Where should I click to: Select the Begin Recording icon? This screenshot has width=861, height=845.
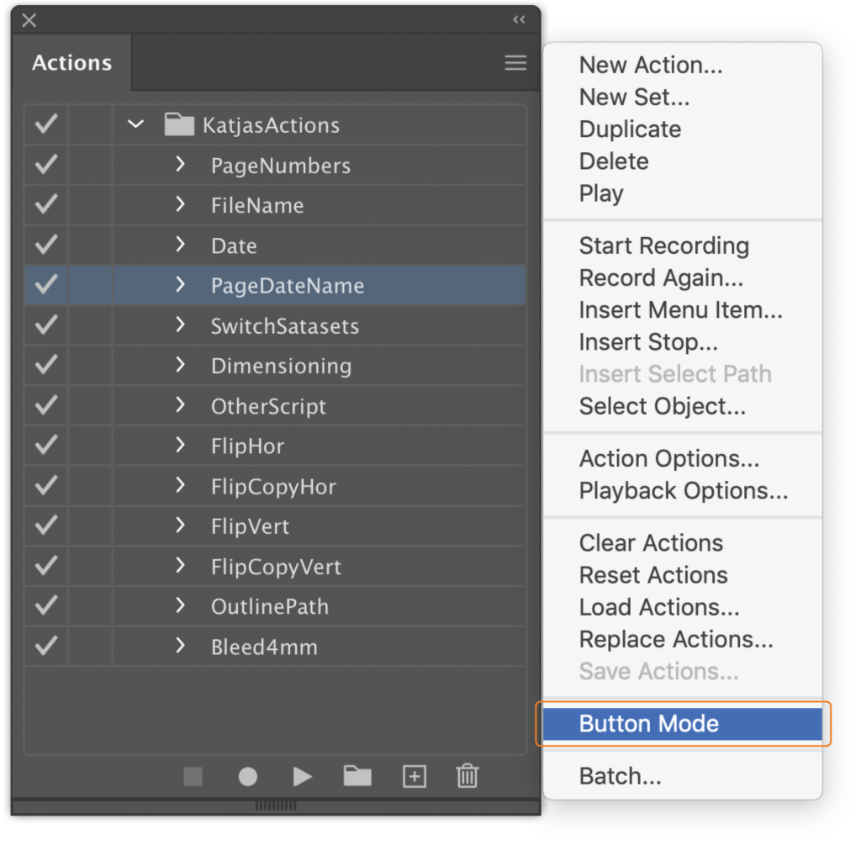click(x=247, y=776)
